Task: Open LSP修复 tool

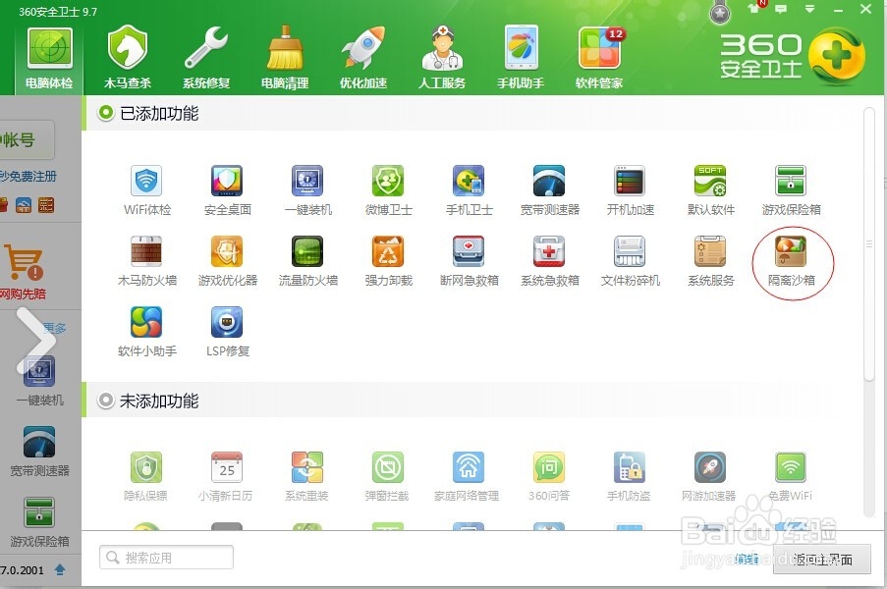Action: tap(228, 331)
